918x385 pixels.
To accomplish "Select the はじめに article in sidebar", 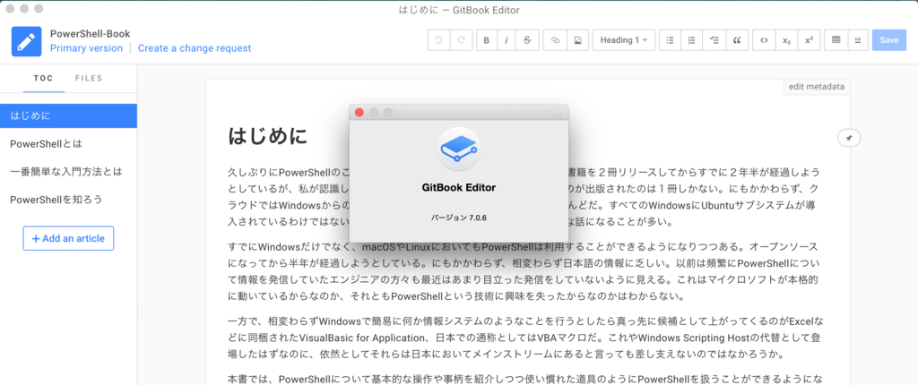I will (68, 115).
